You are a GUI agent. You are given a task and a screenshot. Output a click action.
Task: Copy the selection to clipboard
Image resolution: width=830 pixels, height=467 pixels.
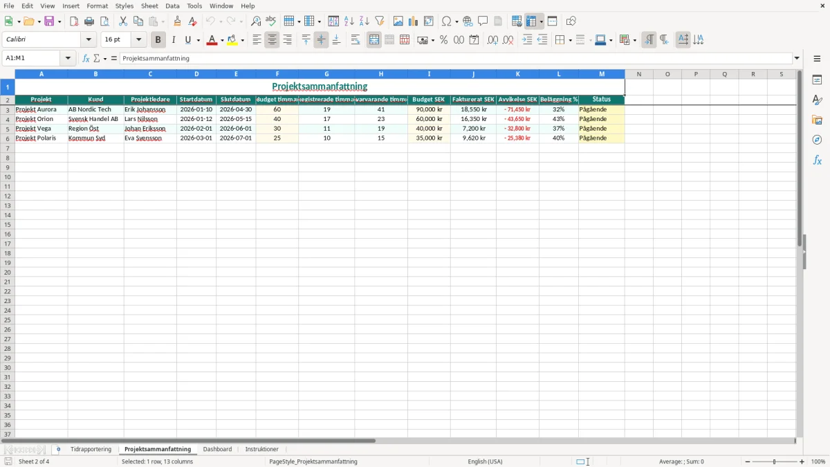coord(138,21)
